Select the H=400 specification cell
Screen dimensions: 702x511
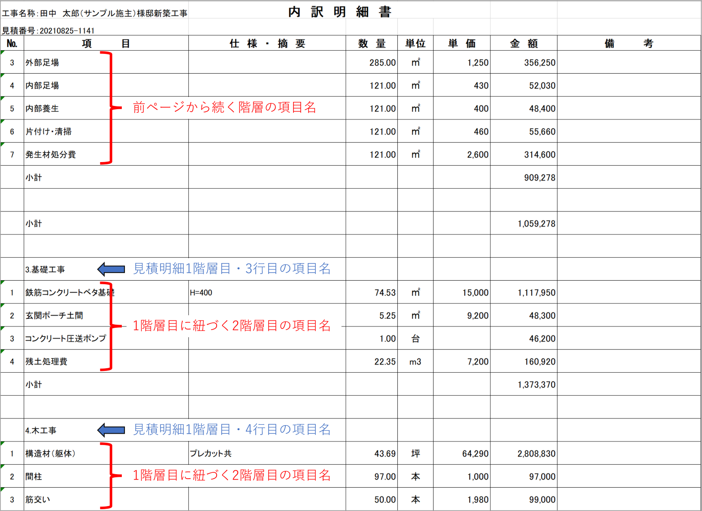point(201,293)
